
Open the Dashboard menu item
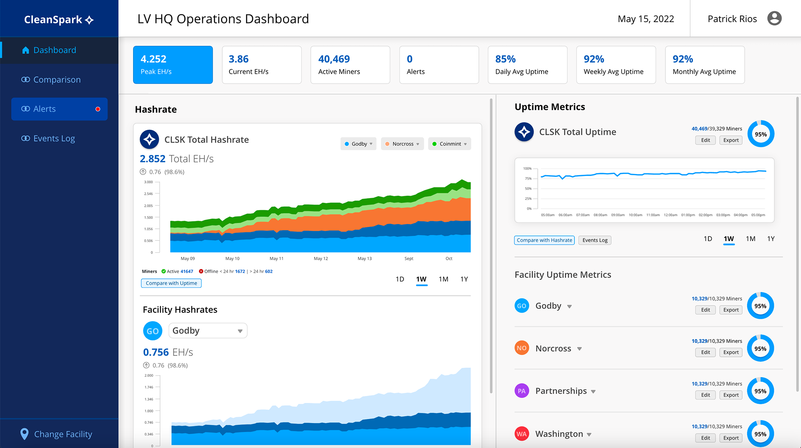[59, 50]
